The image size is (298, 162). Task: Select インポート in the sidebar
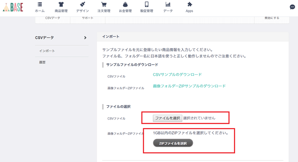tap(47, 51)
